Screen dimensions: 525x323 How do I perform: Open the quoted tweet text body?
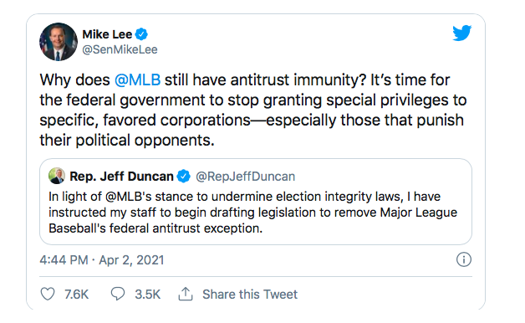252,212
